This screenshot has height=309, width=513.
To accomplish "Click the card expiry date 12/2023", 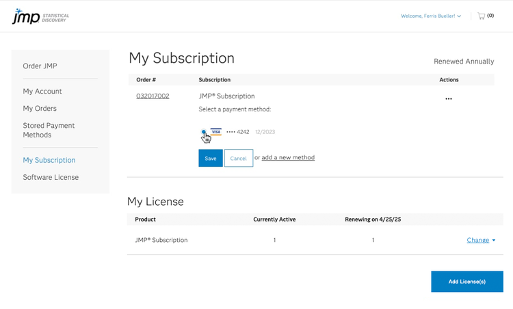I will tap(265, 132).
